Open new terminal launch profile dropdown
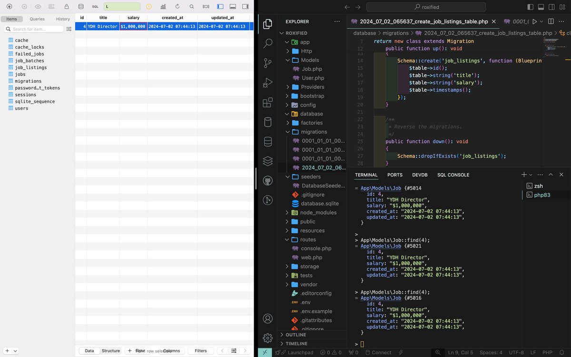Screen dimensions: 571x357 point(531,175)
